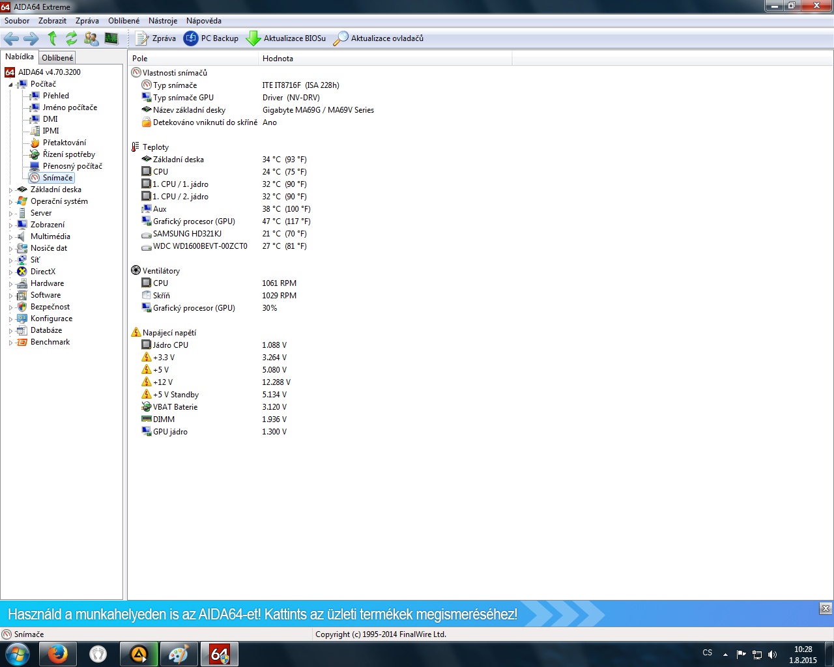Go back with the blue left arrow
Screen dimensions: 834x667
pyautogui.click(x=11, y=38)
